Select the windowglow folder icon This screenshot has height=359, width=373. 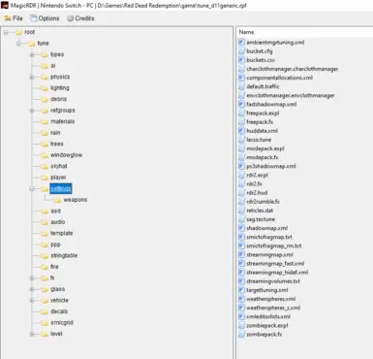[x=45, y=155]
